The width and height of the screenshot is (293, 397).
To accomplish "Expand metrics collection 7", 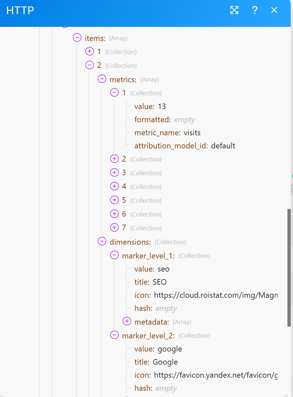I will point(114,228).
